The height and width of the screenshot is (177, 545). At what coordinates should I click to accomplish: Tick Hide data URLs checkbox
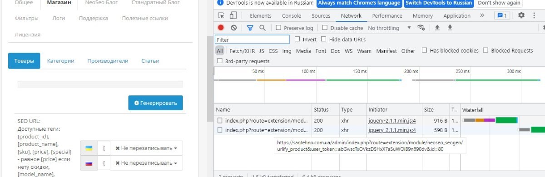pyautogui.click(x=324, y=39)
